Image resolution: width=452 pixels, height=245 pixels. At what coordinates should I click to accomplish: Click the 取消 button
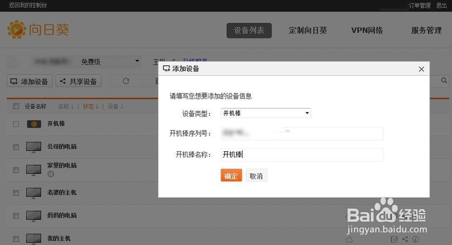click(x=256, y=176)
